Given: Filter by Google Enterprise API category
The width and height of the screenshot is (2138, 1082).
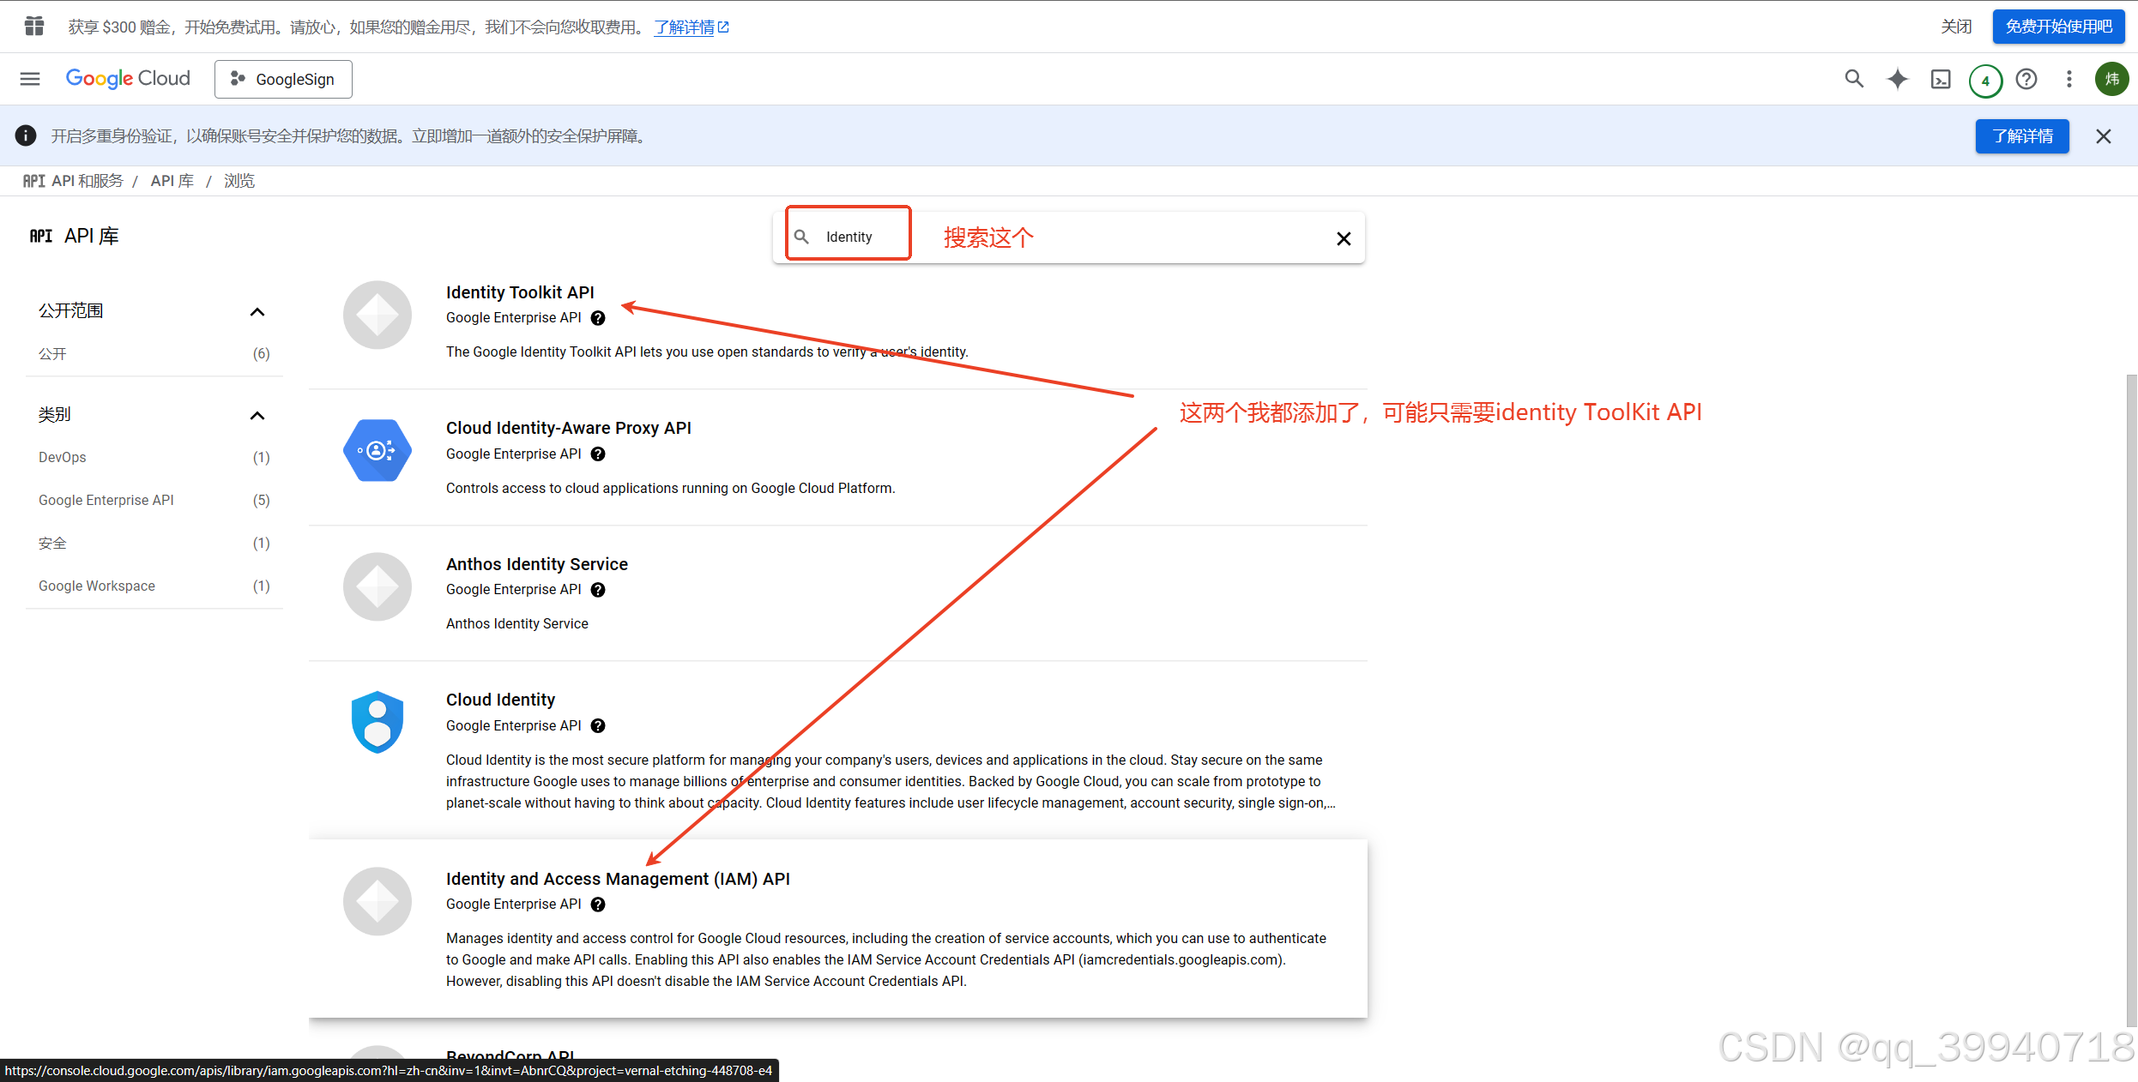Looking at the screenshot, I should coord(106,500).
